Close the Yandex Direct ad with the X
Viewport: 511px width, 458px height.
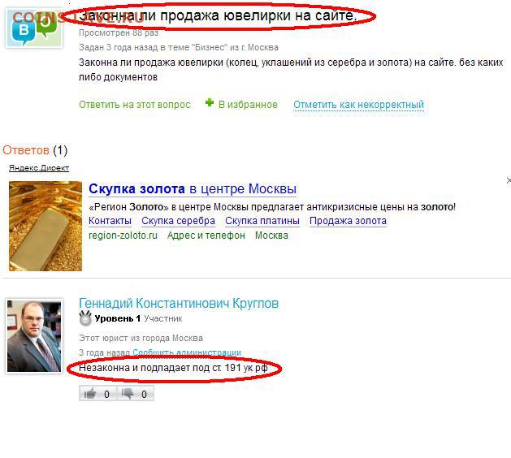click(509, 180)
